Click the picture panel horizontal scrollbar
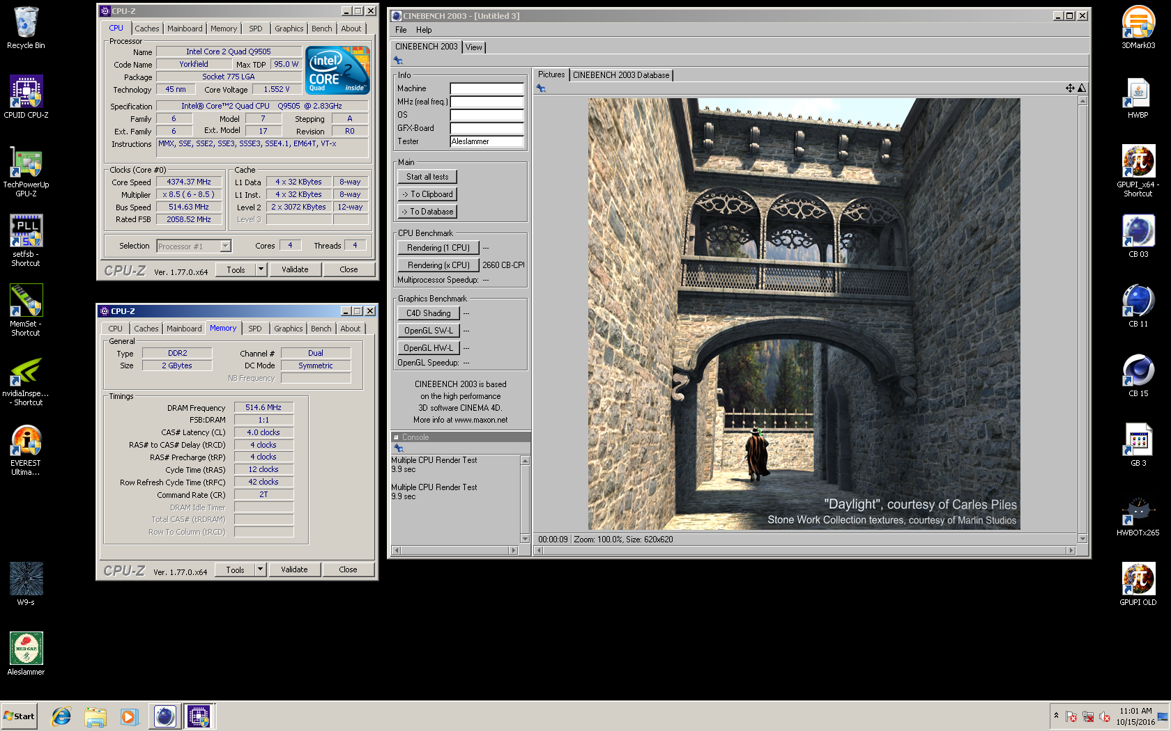Screen dimensions: 1171x731 (x=804, y=551)
